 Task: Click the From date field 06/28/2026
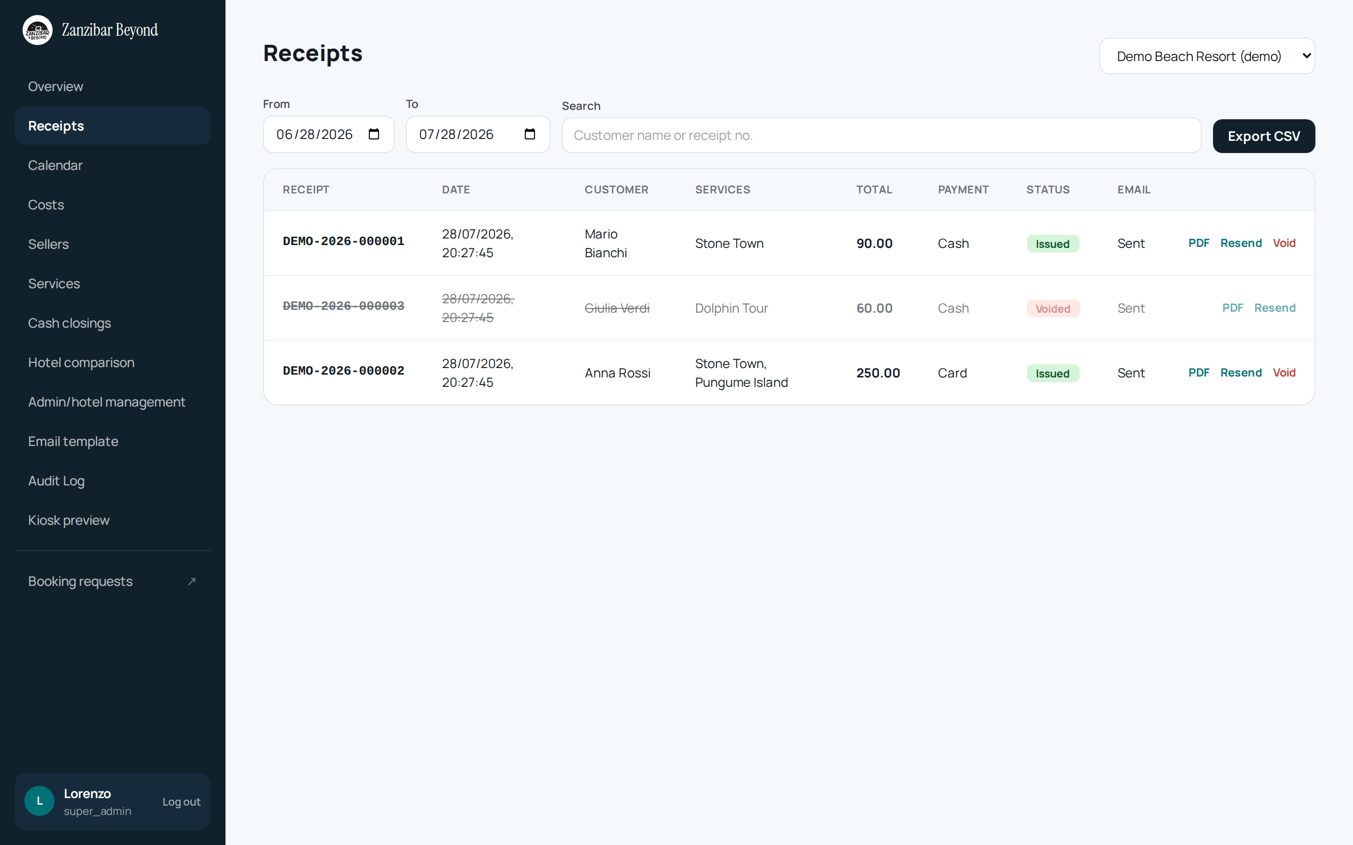point(328,134)
